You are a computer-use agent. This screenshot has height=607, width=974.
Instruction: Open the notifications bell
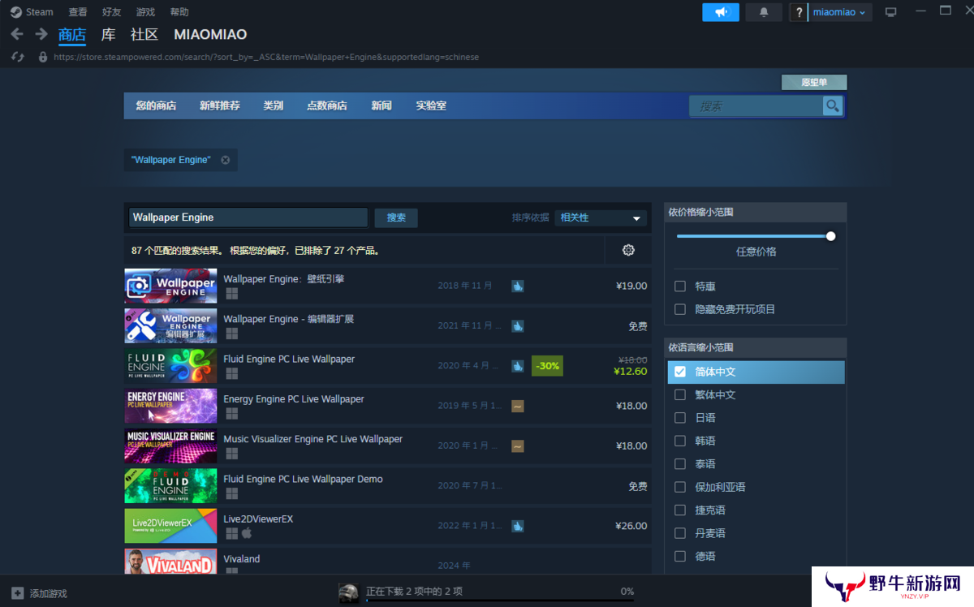point(764,12)
